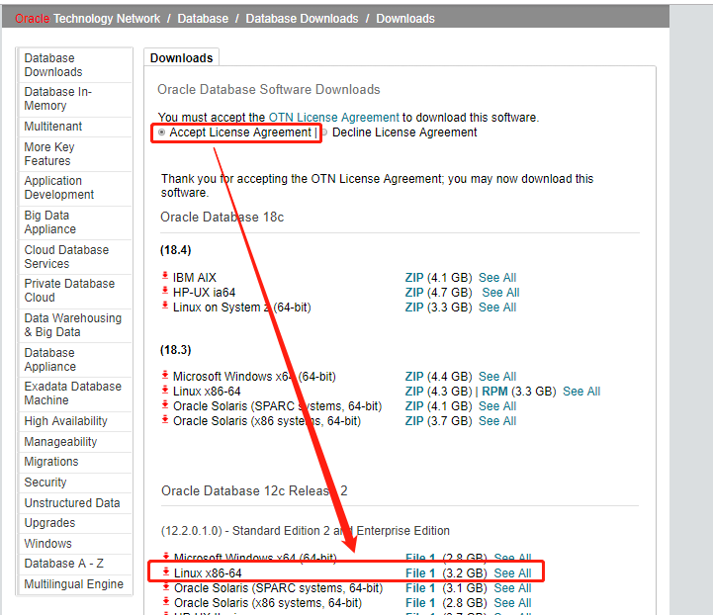Click See All for 18.3 Solaris x86
This screenshot has width=713, height=615.
[497, 421]
